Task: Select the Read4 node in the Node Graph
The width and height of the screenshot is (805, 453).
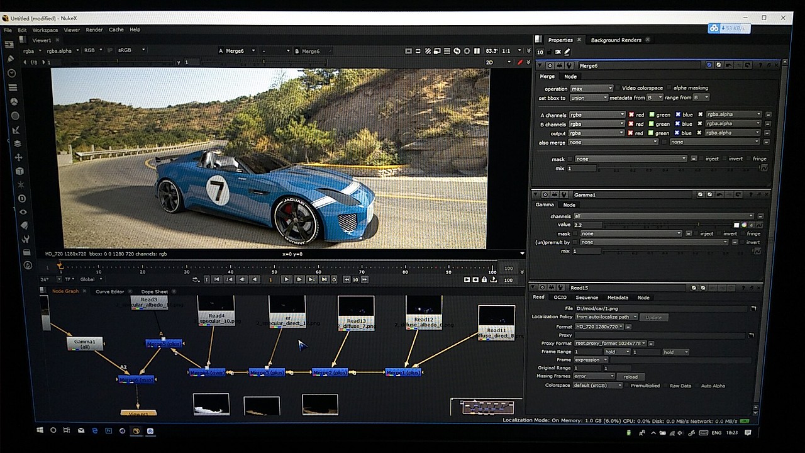Action: [216, 311]
